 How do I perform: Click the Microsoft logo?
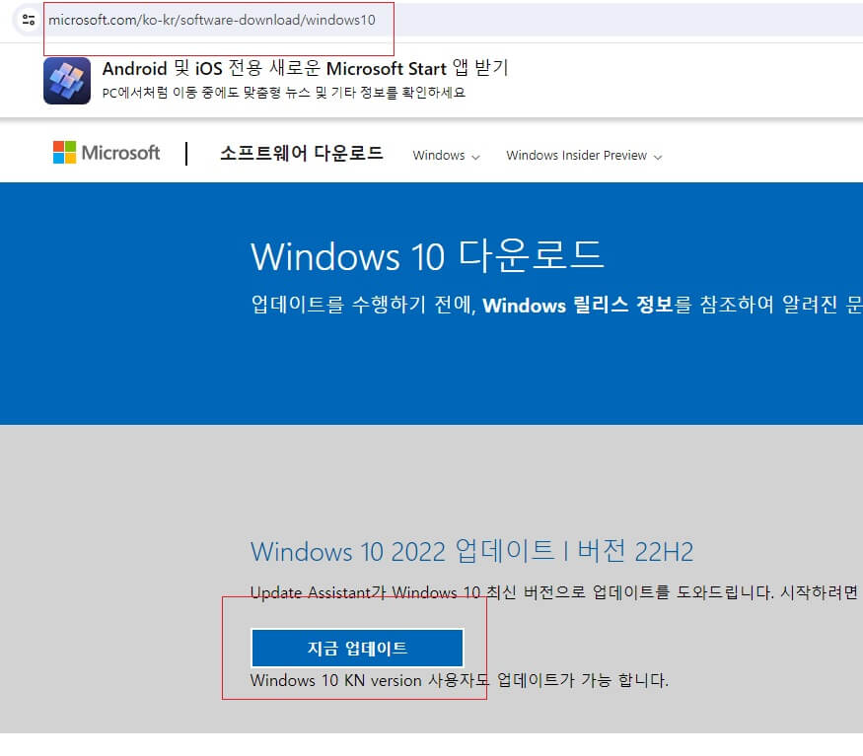107,153
